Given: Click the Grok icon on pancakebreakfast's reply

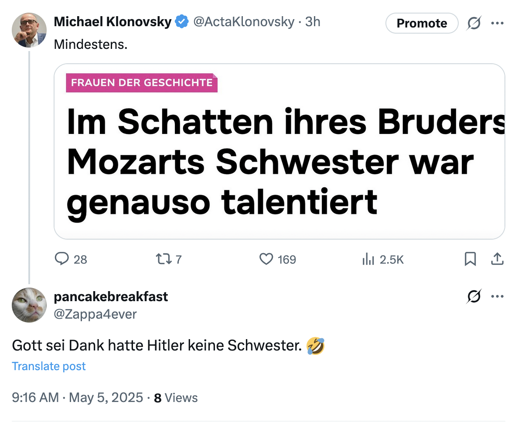Looking at the screenshot, I should click(474, 296).
